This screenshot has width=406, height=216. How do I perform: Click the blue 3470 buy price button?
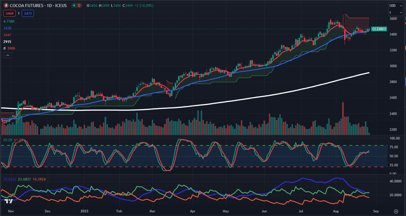click(x=28, y=13)
